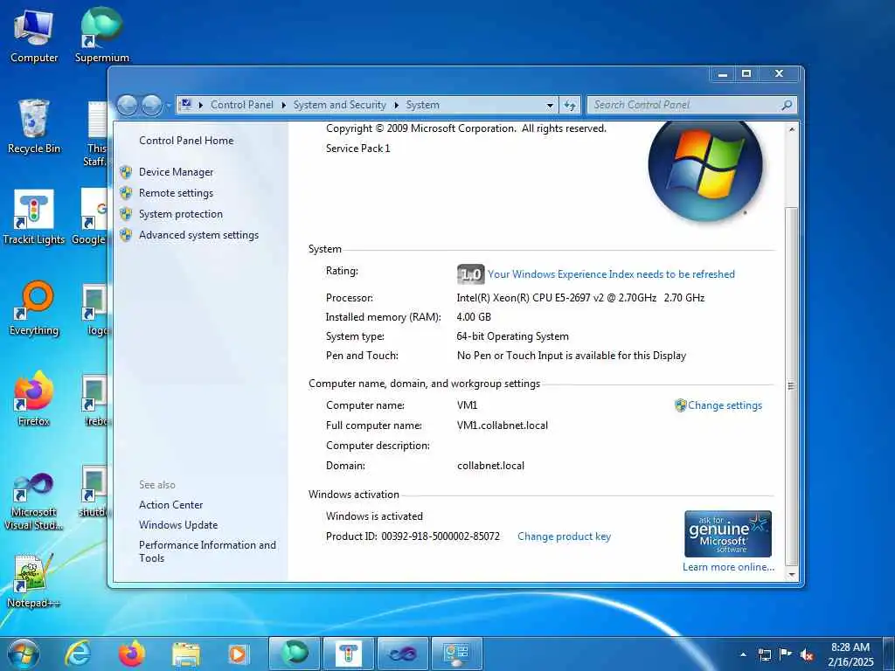Click the search magnifier icon

[x=787, y=105]
